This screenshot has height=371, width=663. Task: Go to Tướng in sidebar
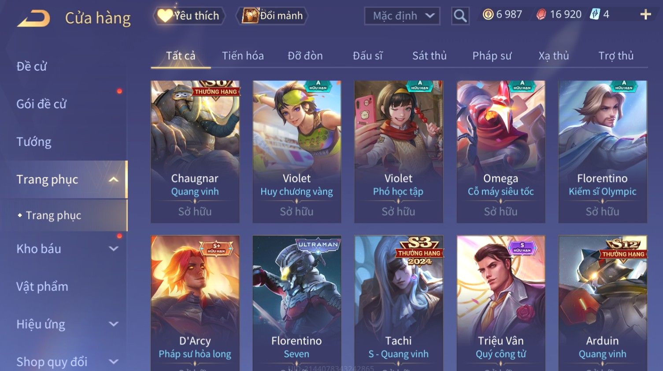click(x=34, y=142)
